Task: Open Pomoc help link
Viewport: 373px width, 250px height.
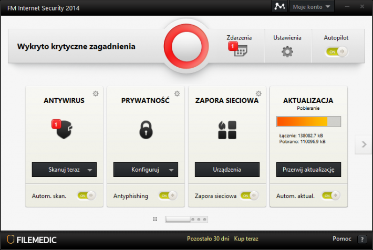Action: tap(342, 238)
